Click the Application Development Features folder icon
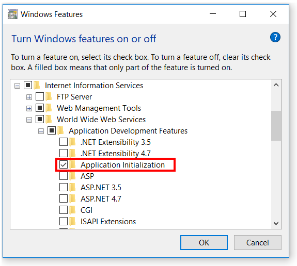The image size is (297, 266). pyautogui.click(x=60, y=130)
